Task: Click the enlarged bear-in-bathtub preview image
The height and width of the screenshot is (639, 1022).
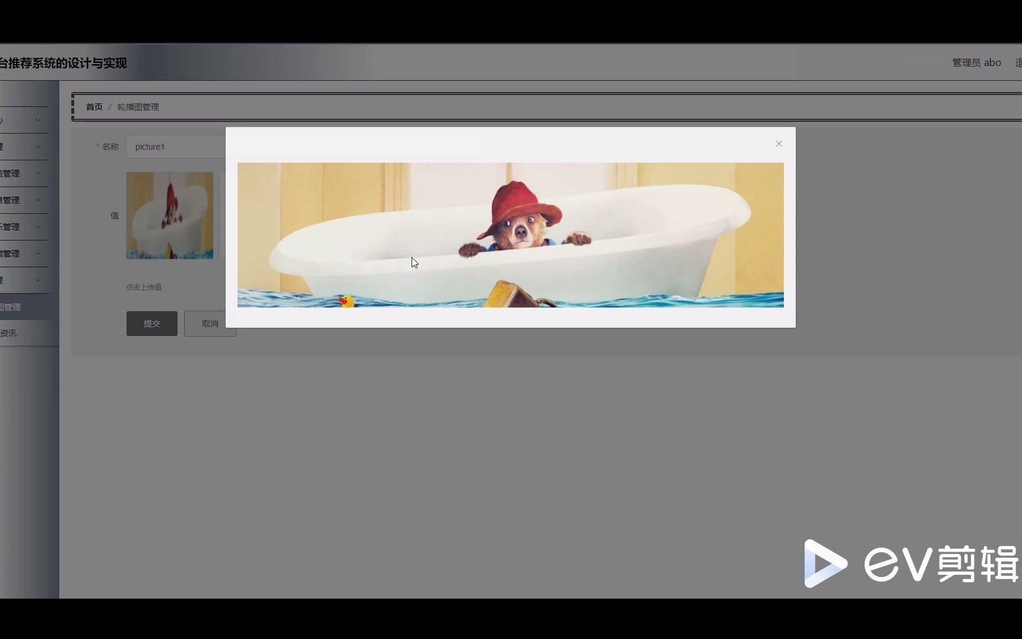Action: tap(510, 235)
